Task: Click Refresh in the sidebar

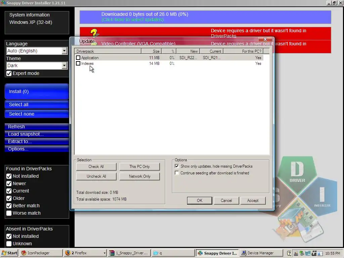Action: pos(37,127)
